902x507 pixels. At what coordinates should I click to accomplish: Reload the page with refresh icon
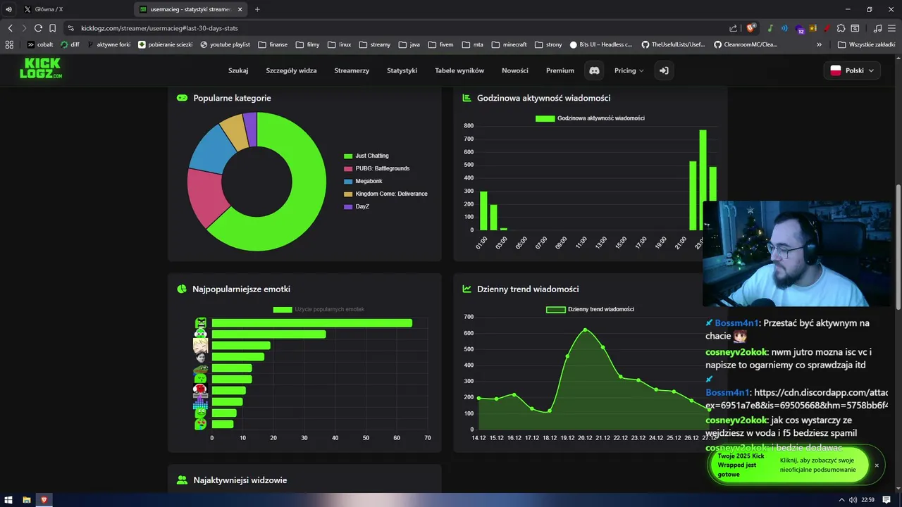(x=38, y=28)
